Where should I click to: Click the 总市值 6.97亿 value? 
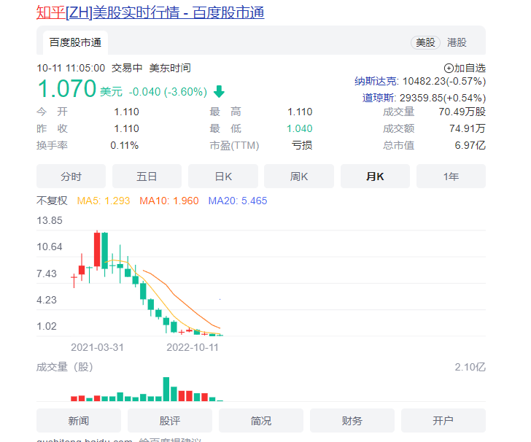pyautogui.click(x=470, y=145)
